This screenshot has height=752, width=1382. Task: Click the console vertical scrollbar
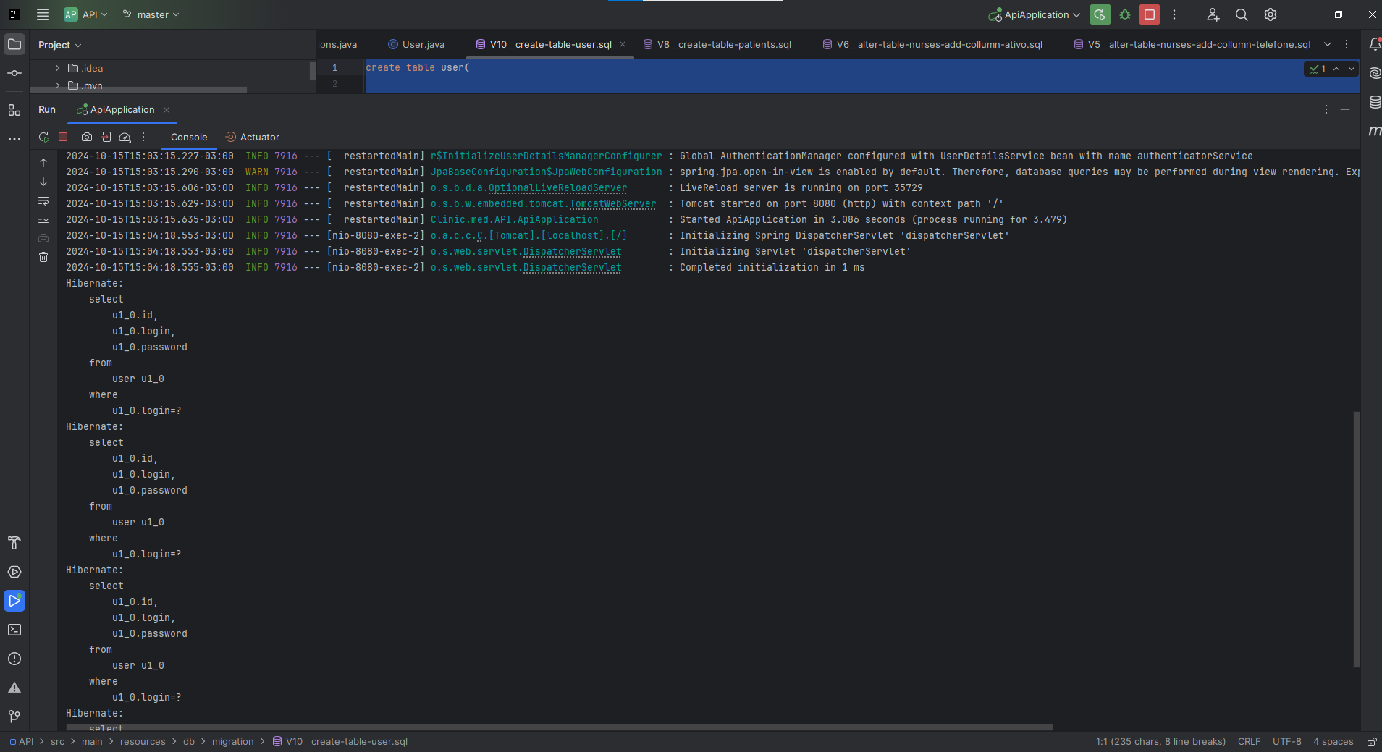point(1356,539)
